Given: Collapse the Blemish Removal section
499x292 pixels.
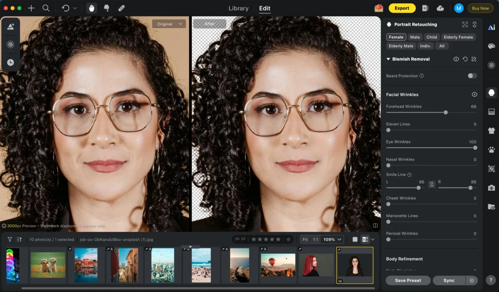Looking at the screenshot, I should tap(388, 59).
